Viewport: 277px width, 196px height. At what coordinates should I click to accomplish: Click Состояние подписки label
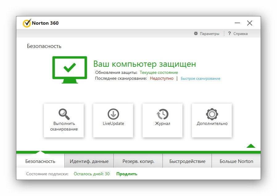click(47, 174)
